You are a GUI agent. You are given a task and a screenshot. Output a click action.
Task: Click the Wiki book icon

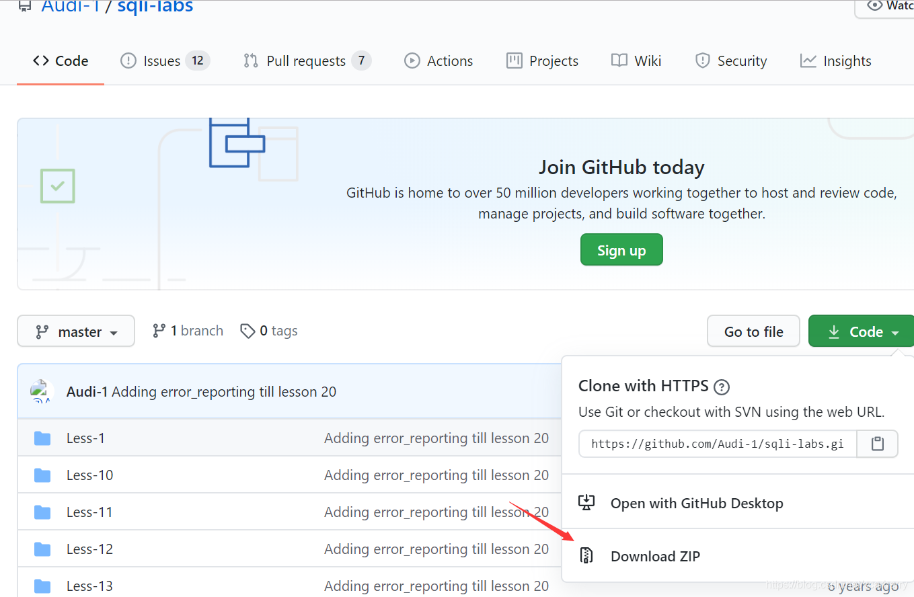click(619, 61)
